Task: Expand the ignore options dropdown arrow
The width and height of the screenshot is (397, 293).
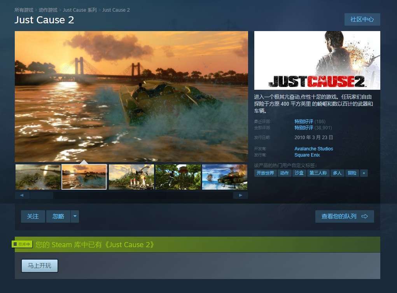Action: tap(75, 216)
